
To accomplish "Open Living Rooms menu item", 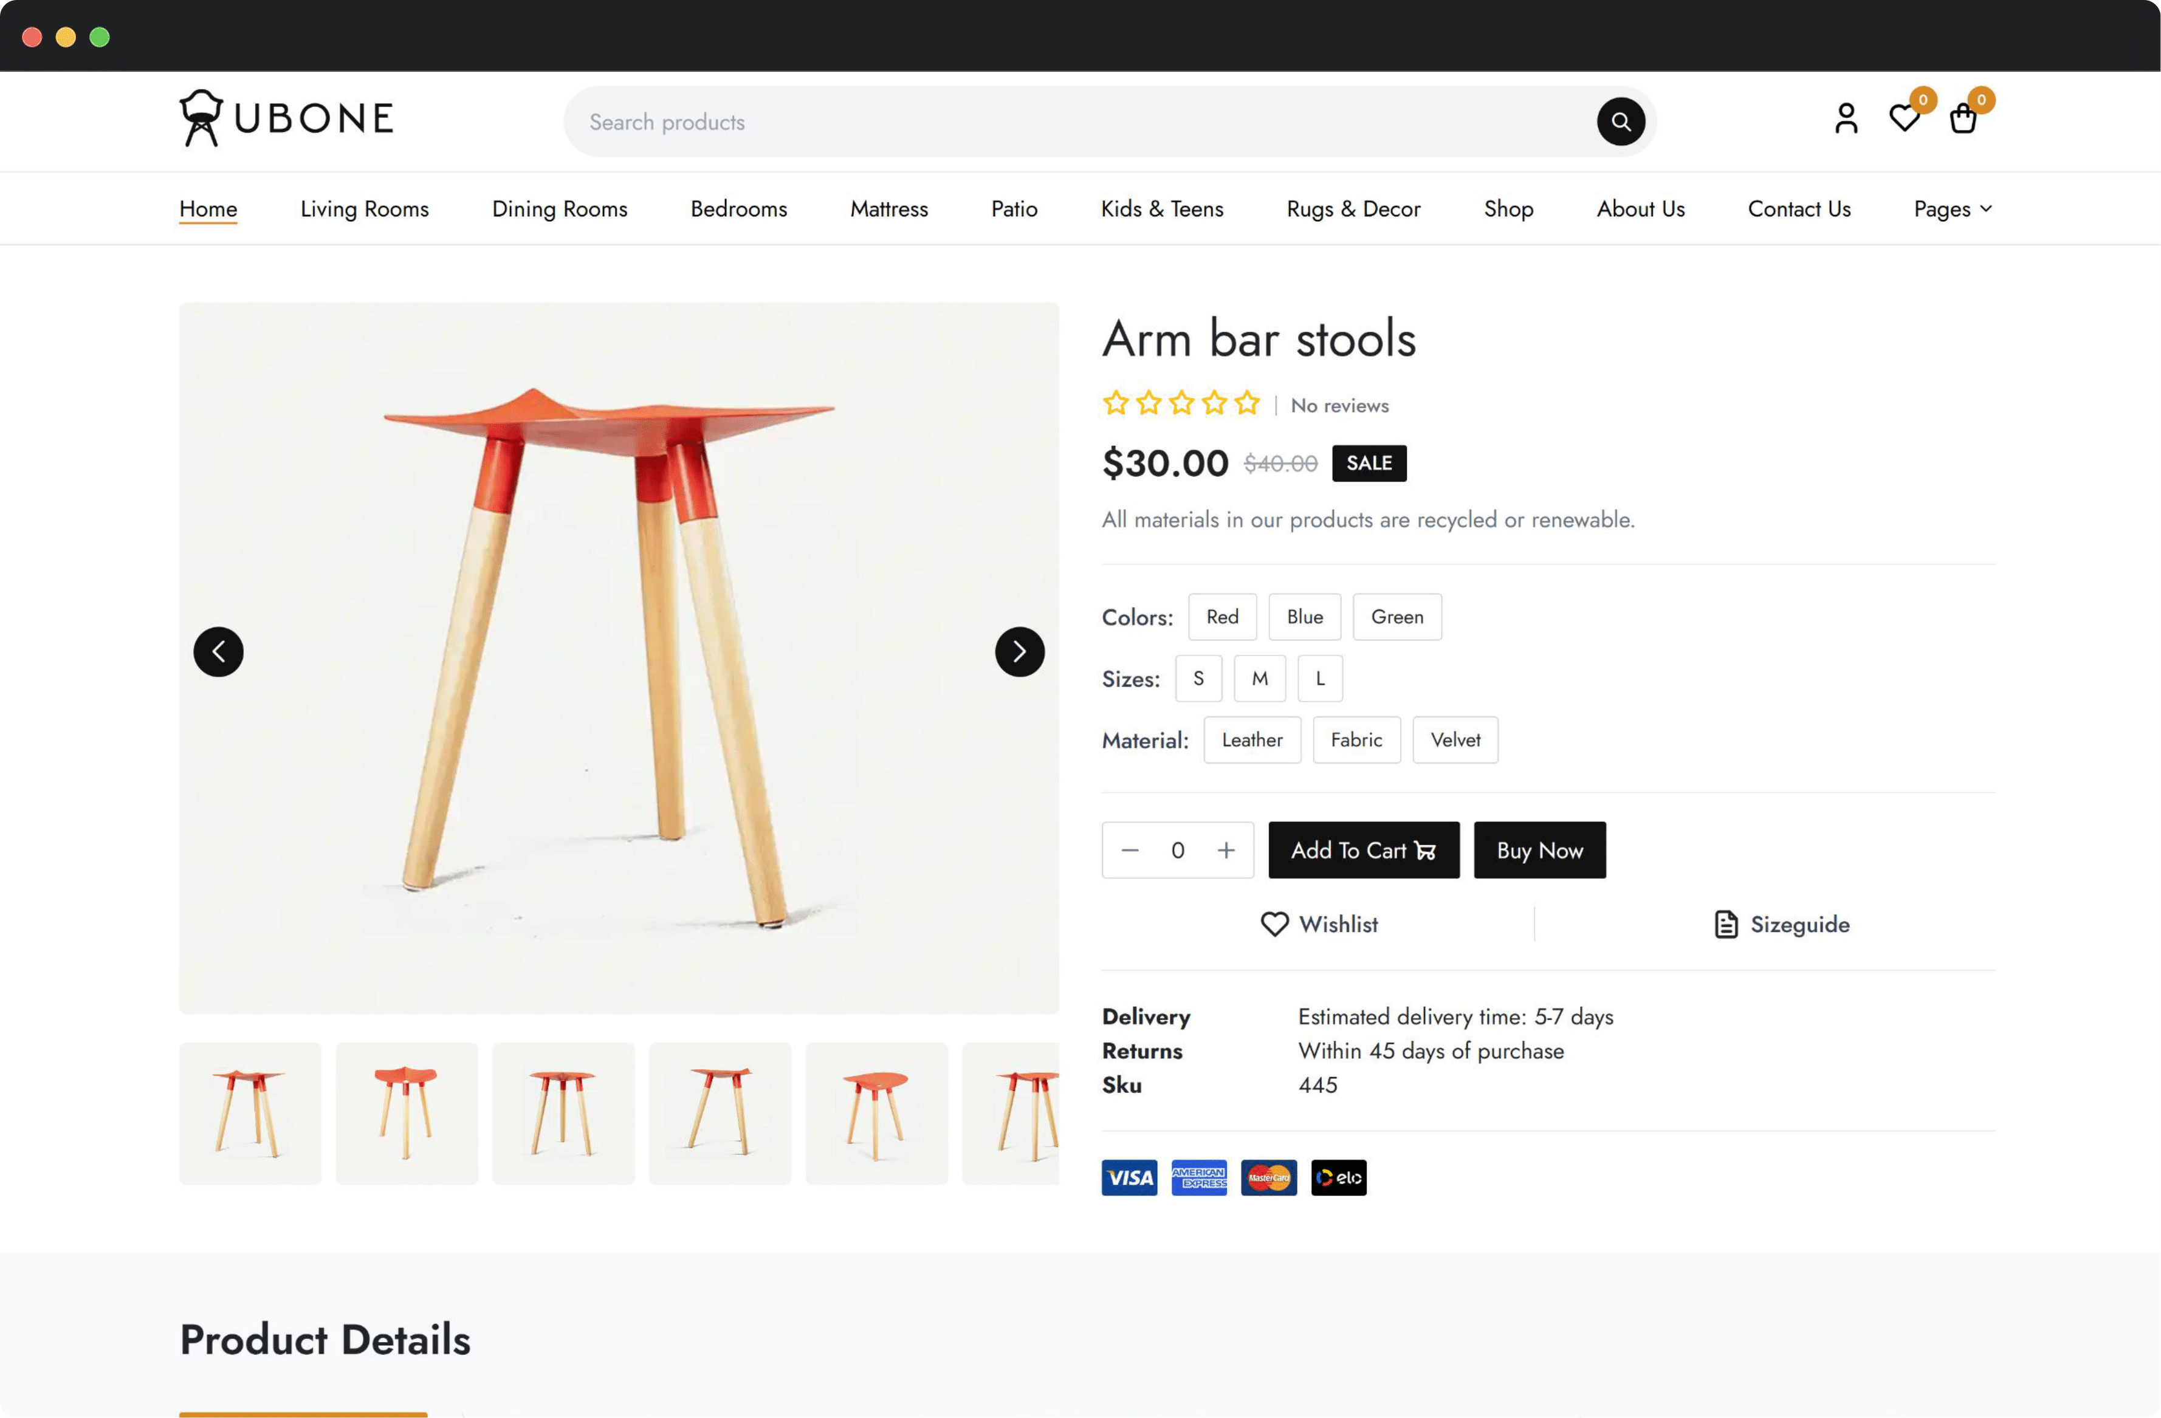I will click(364, 209).
